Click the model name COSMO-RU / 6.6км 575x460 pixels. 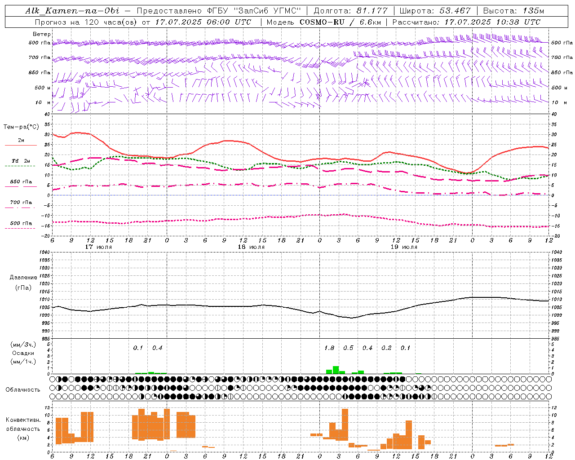341,22
